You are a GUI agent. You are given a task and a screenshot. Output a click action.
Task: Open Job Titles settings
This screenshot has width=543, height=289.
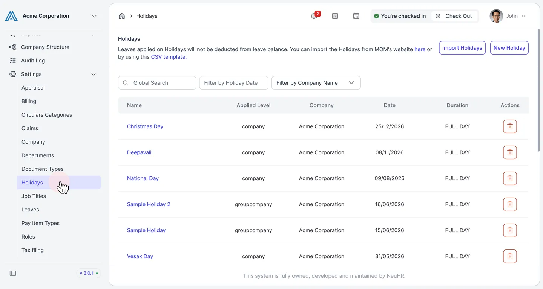(x=59, y=196)
